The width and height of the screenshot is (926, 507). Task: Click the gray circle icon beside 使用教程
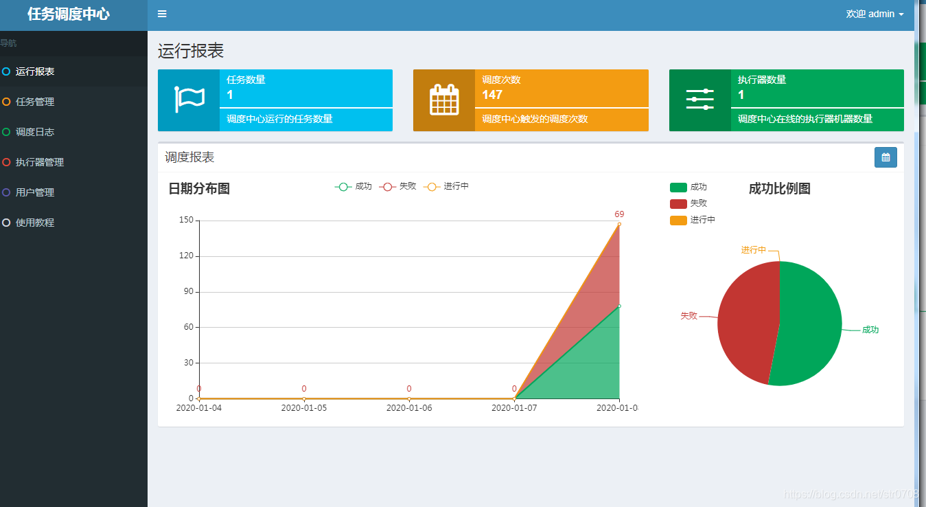pyautogui.click(x=6, y=223)
